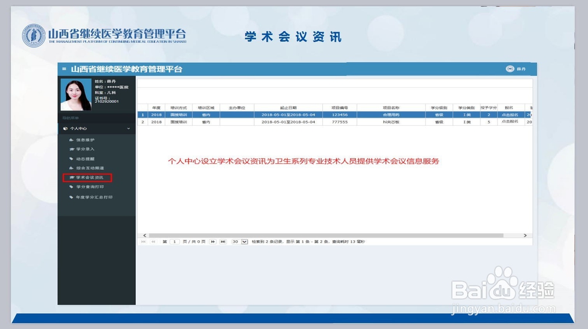The height and width of the screenshot is (329, 588).
Task: Click the 个人中心 menu label
Action: click(x=78, y=129)
